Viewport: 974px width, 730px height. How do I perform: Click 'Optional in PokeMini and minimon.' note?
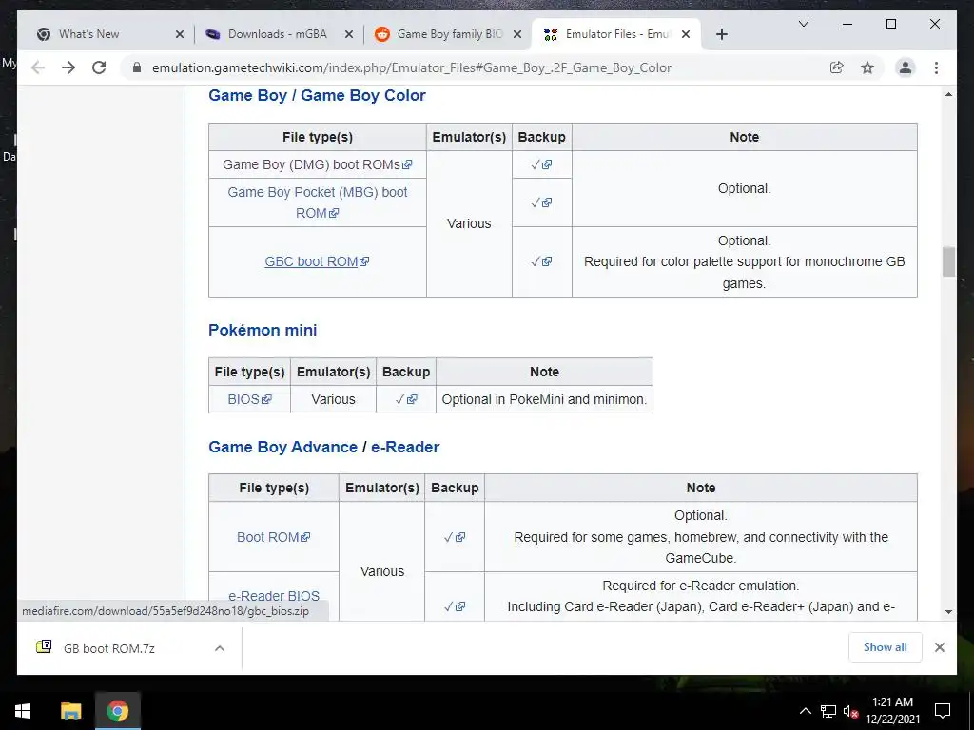(x=544, y=399)
